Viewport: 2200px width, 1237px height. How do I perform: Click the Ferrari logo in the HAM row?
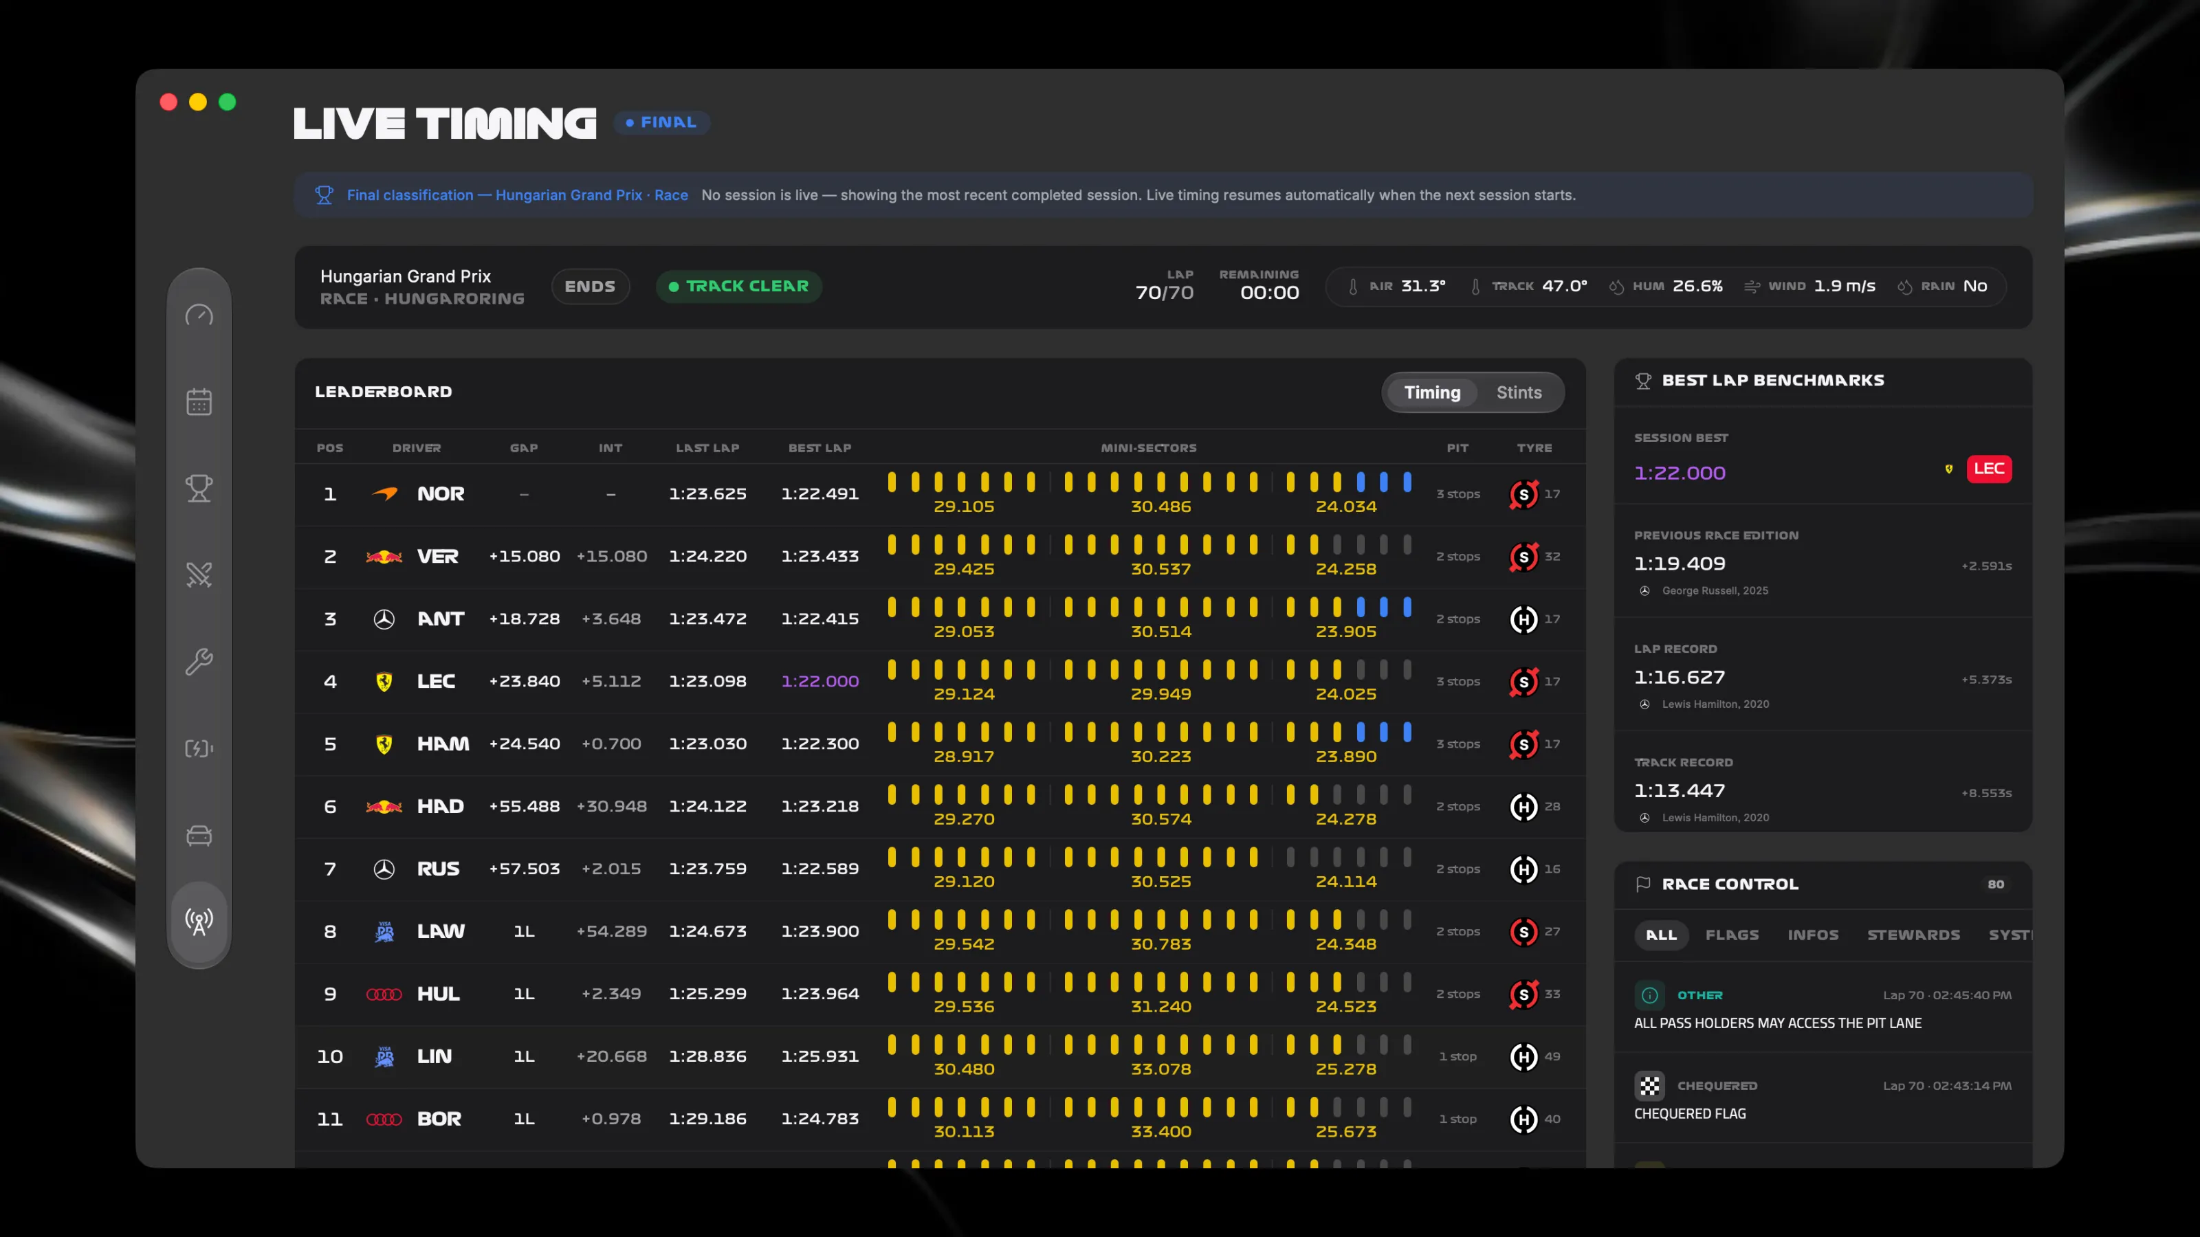click(x=384, y=744)
